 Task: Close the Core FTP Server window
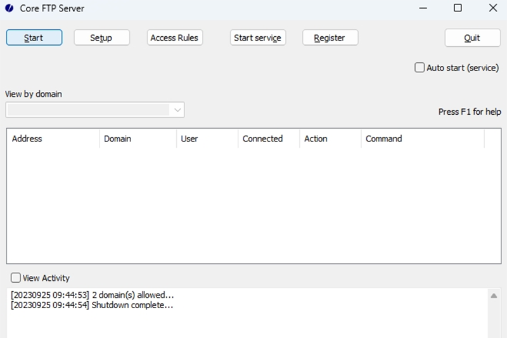[493, 8]
